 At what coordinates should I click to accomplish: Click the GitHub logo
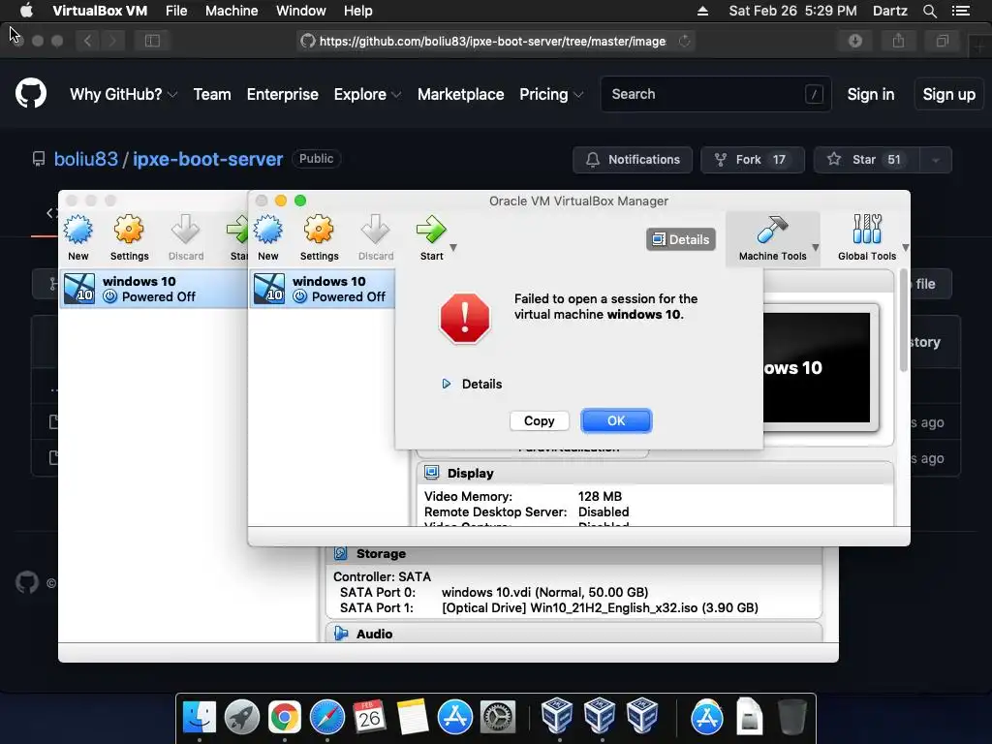[31, 94]
